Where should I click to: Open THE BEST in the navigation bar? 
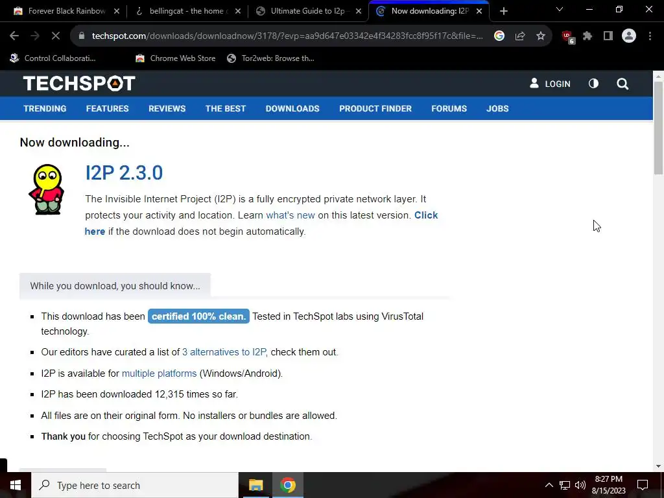coord(225,109)
